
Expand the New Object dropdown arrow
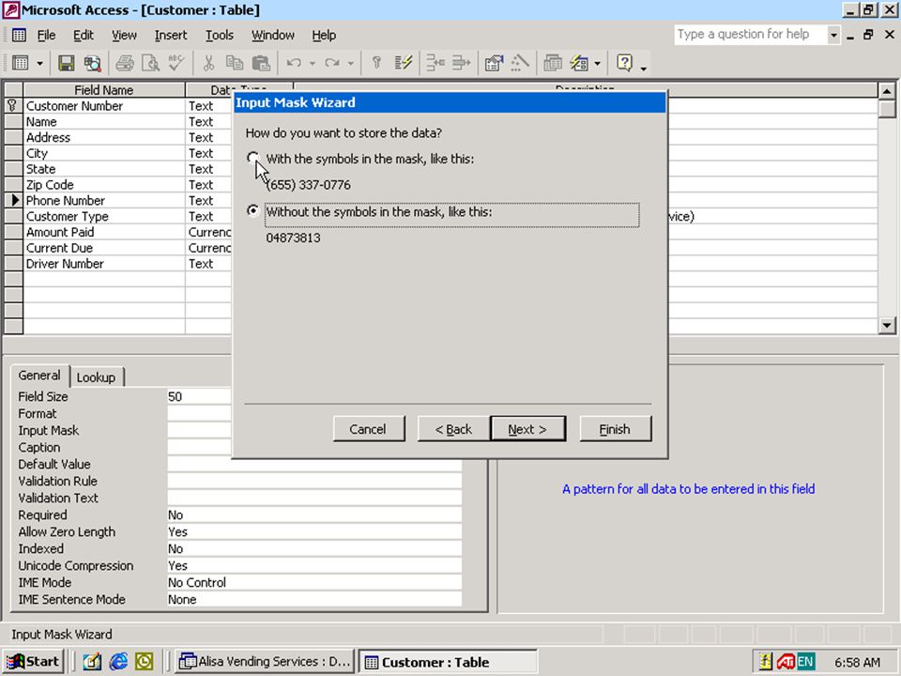pos(598,63)
